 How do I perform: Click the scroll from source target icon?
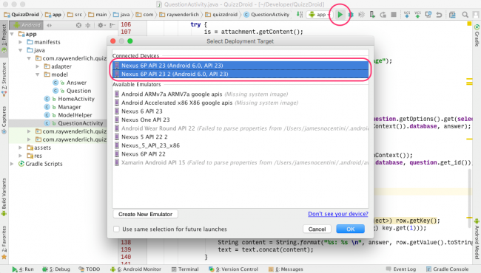[78, 25]
